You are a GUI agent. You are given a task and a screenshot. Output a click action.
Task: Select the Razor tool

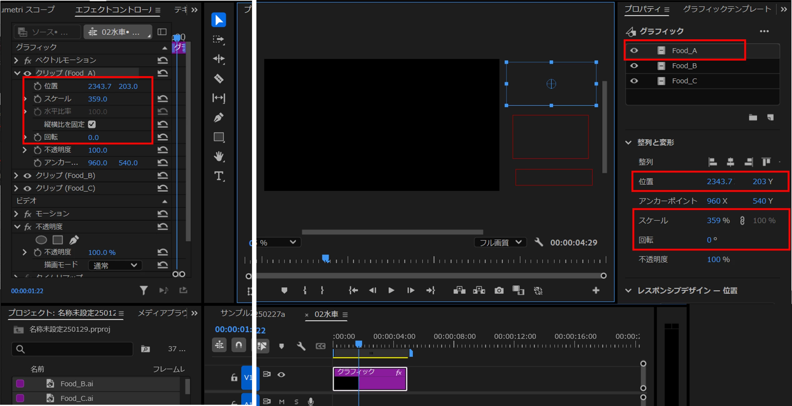[219, 78]
